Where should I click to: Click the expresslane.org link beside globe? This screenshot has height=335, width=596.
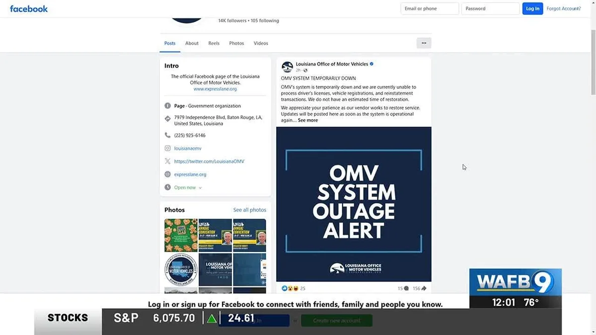[190, 174]
